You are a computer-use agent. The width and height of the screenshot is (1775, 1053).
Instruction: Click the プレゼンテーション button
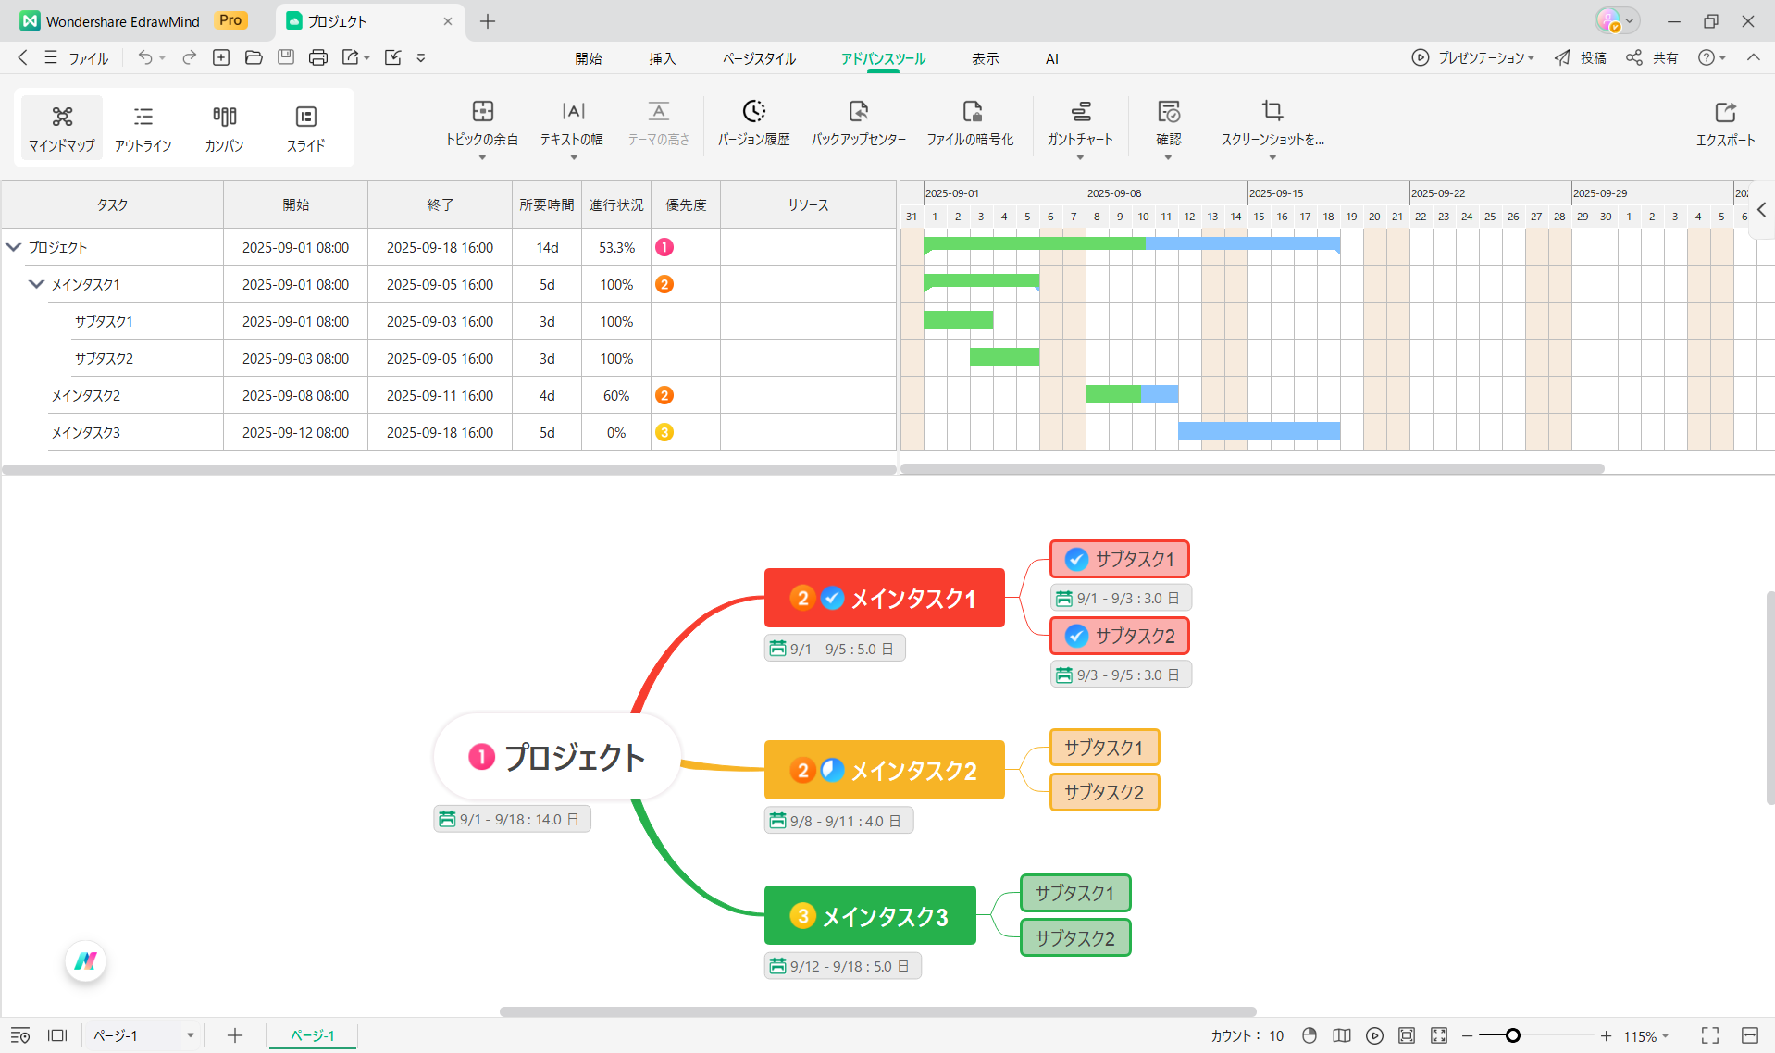1473,57
